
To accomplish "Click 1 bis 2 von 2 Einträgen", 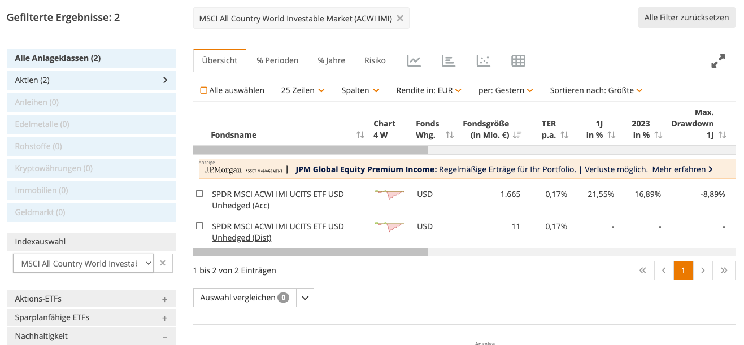I will 234,270.
